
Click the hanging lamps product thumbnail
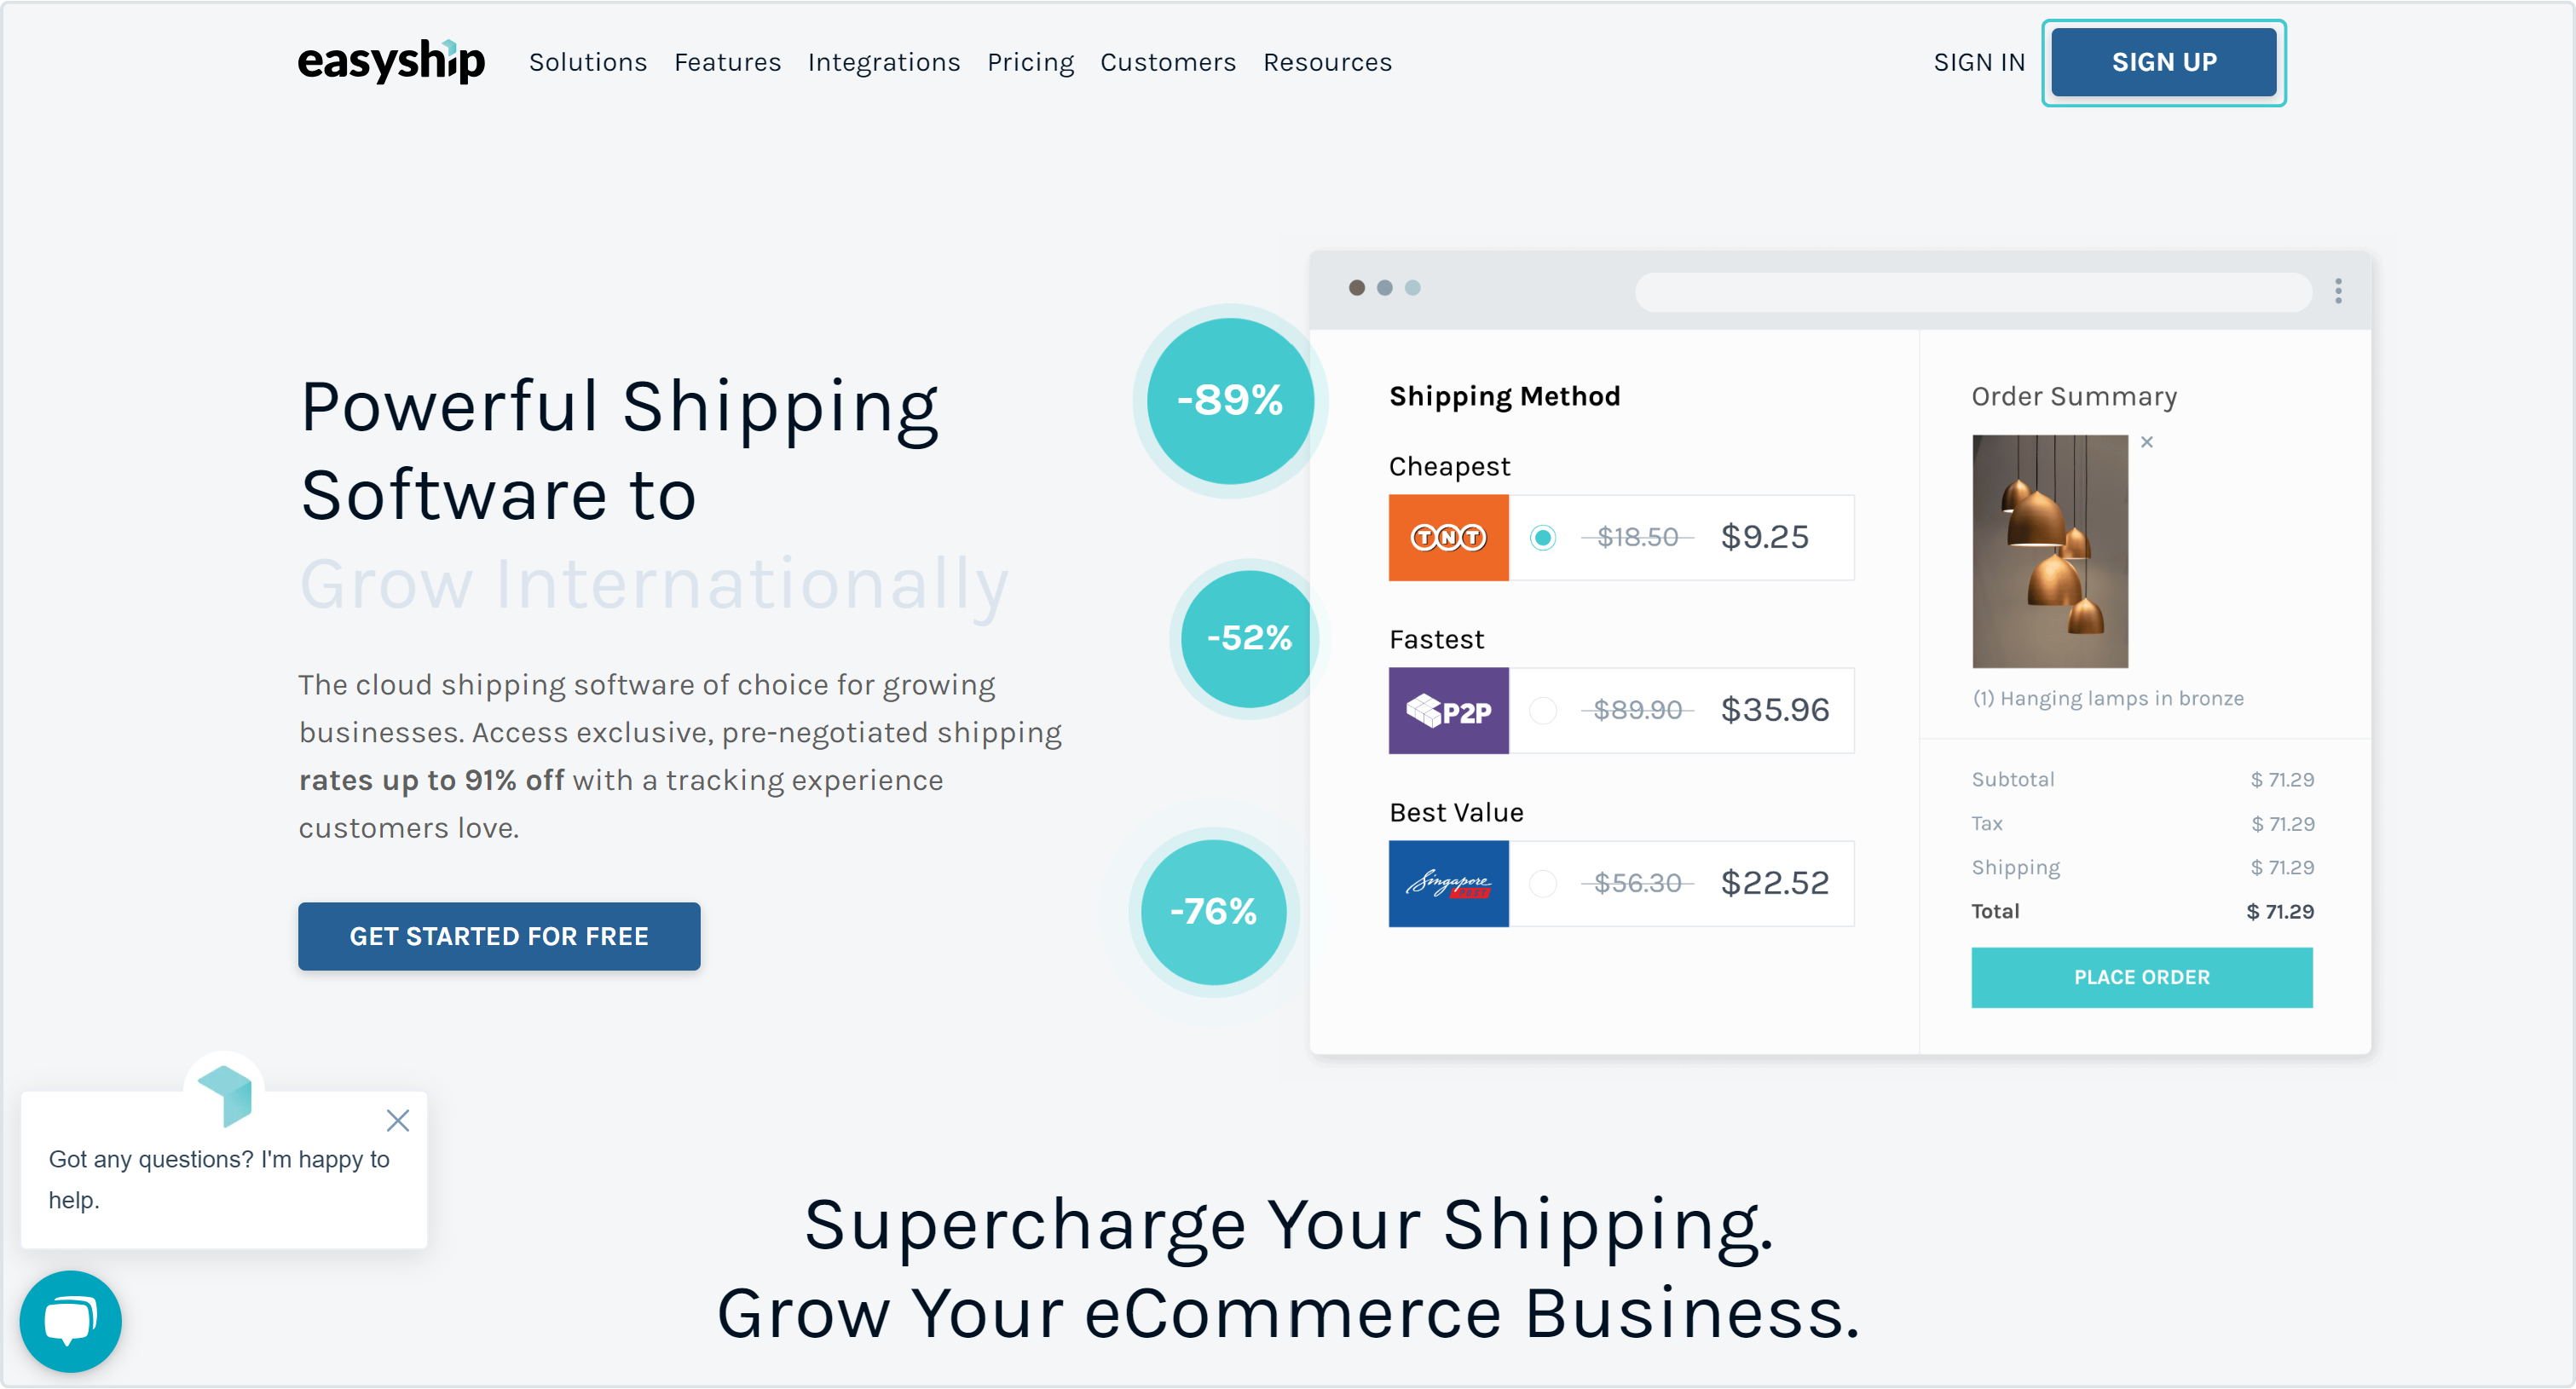(x=2050, y=551)
